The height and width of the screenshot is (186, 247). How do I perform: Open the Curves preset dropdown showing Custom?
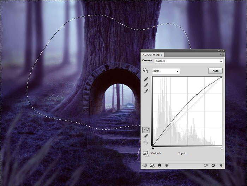pyautogui.click(x=189, y=61)
